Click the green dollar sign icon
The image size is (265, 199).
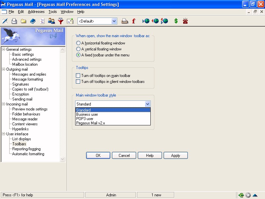[x=176, y=21]
